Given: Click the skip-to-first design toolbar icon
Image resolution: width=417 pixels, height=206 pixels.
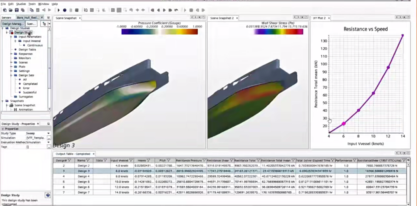Looking at the screenshot, I should click(x=153, y=10).
